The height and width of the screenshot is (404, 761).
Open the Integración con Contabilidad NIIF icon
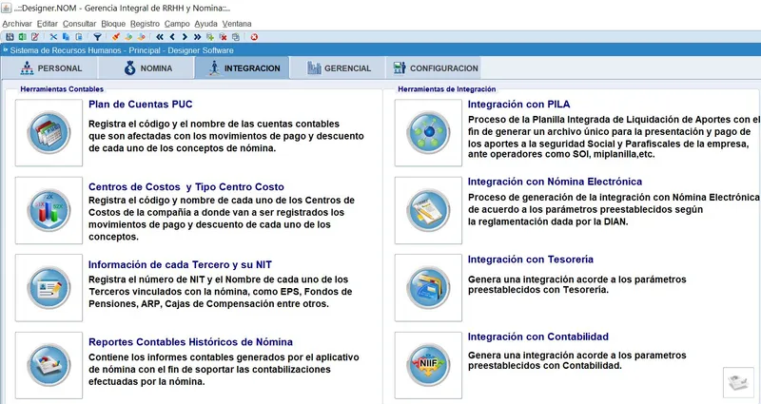coord(429,366)
